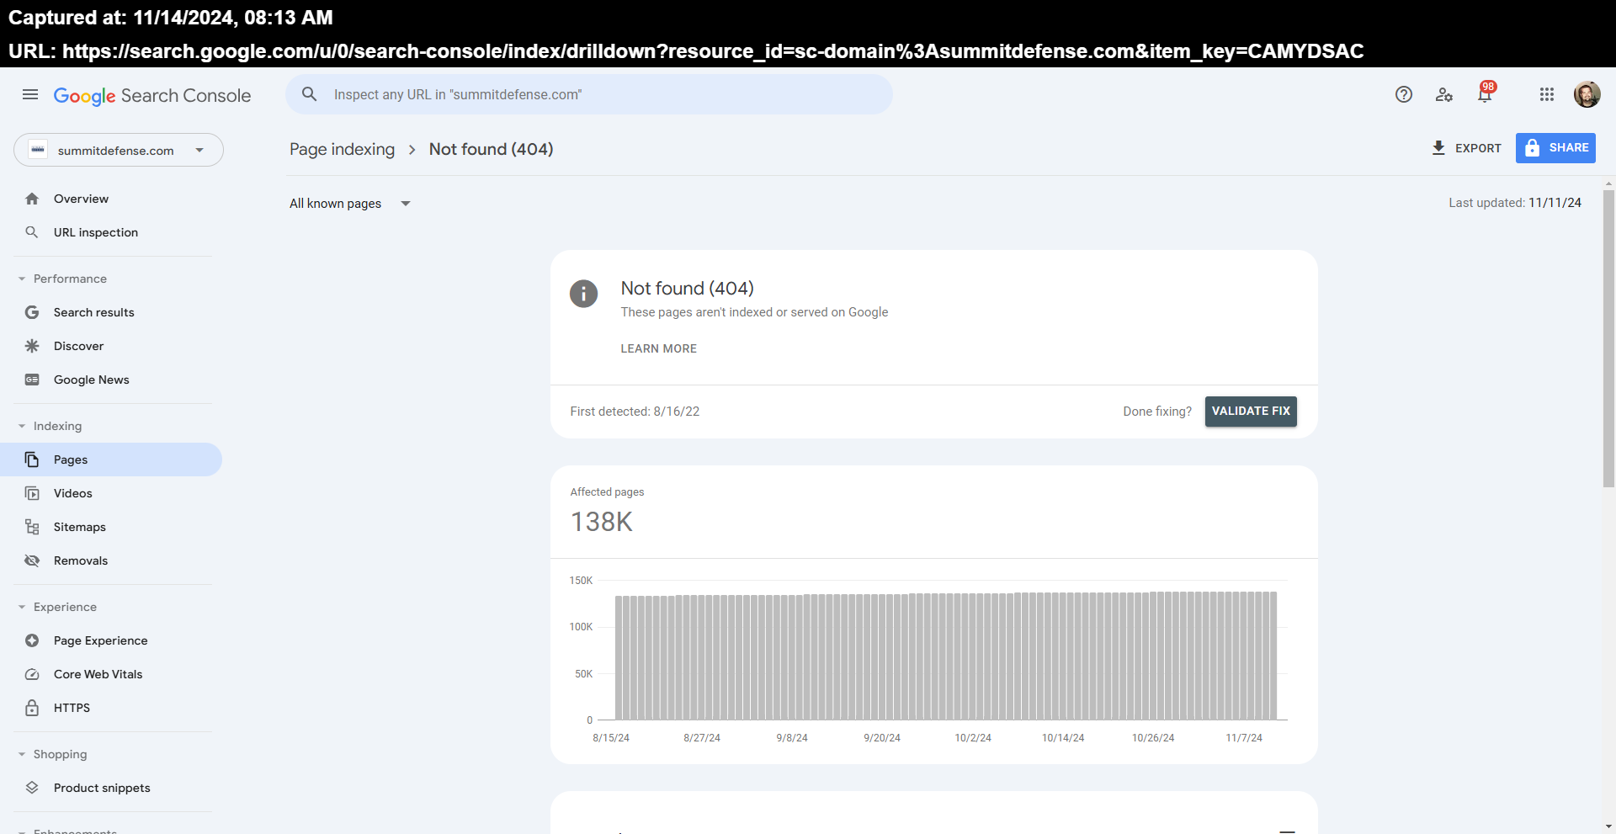This screenshot has width=1616, height=834.
Task: Click the vertical page scrollbar
Action: coord(1608,338)
